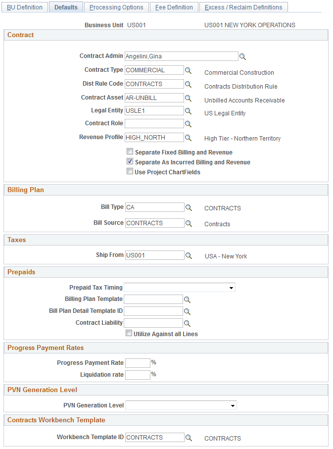Open the Workbench Template ID lookup

click(189, 437)
